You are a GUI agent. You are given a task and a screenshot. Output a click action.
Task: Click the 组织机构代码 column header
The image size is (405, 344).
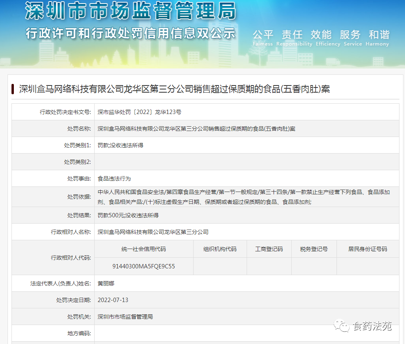click(x=220, y=249)
